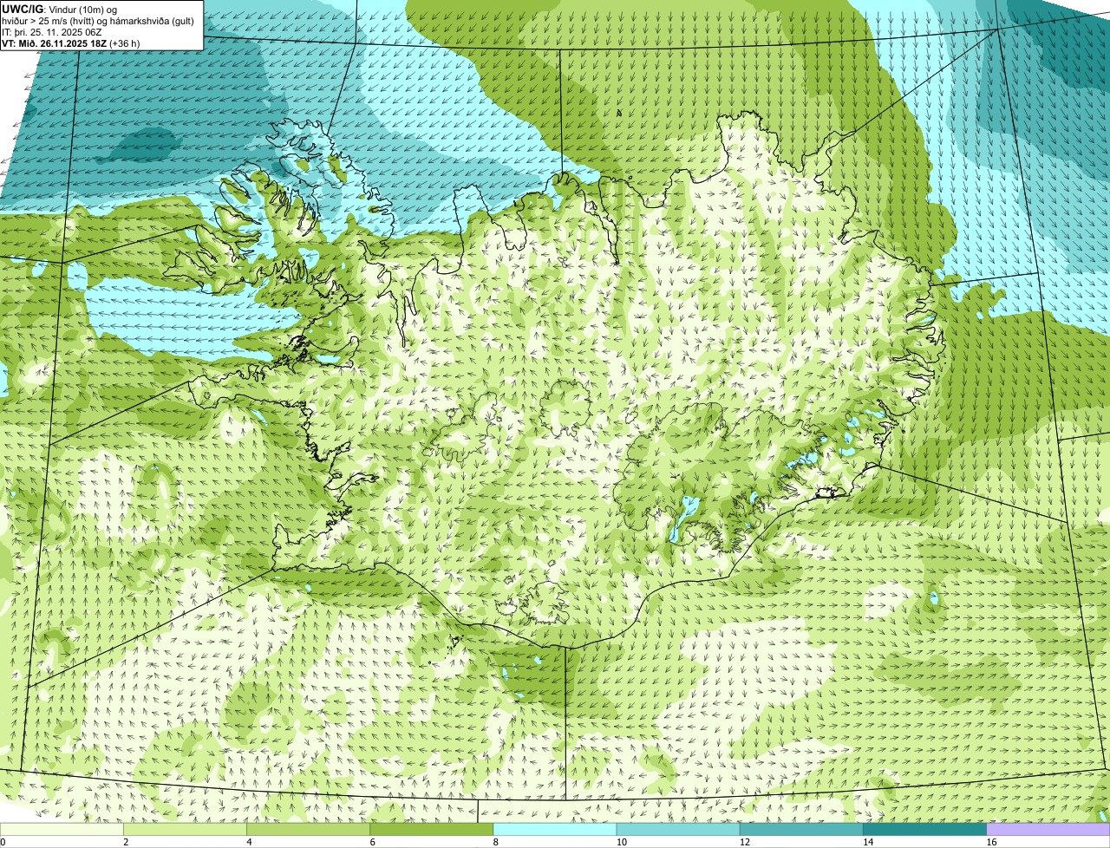
Task: Click the 4–6 m/s legend color segment
Action: tap(308, 830)
